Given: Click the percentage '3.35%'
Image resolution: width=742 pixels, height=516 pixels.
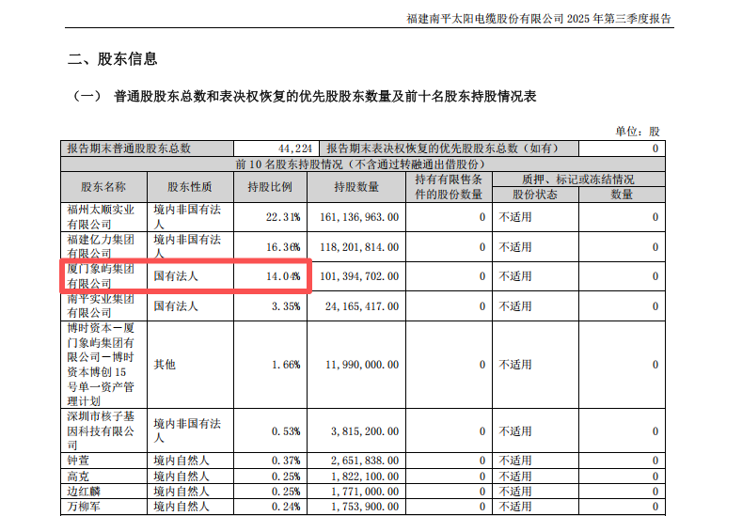Looking at the screenshot, I should pos(286,306).
